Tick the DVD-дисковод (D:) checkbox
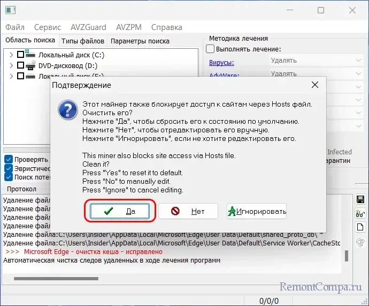This screenshot has width=369, height=306. [21, 65]
